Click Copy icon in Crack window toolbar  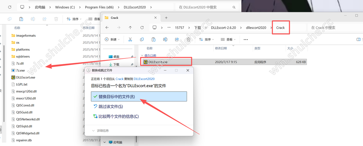142,39
